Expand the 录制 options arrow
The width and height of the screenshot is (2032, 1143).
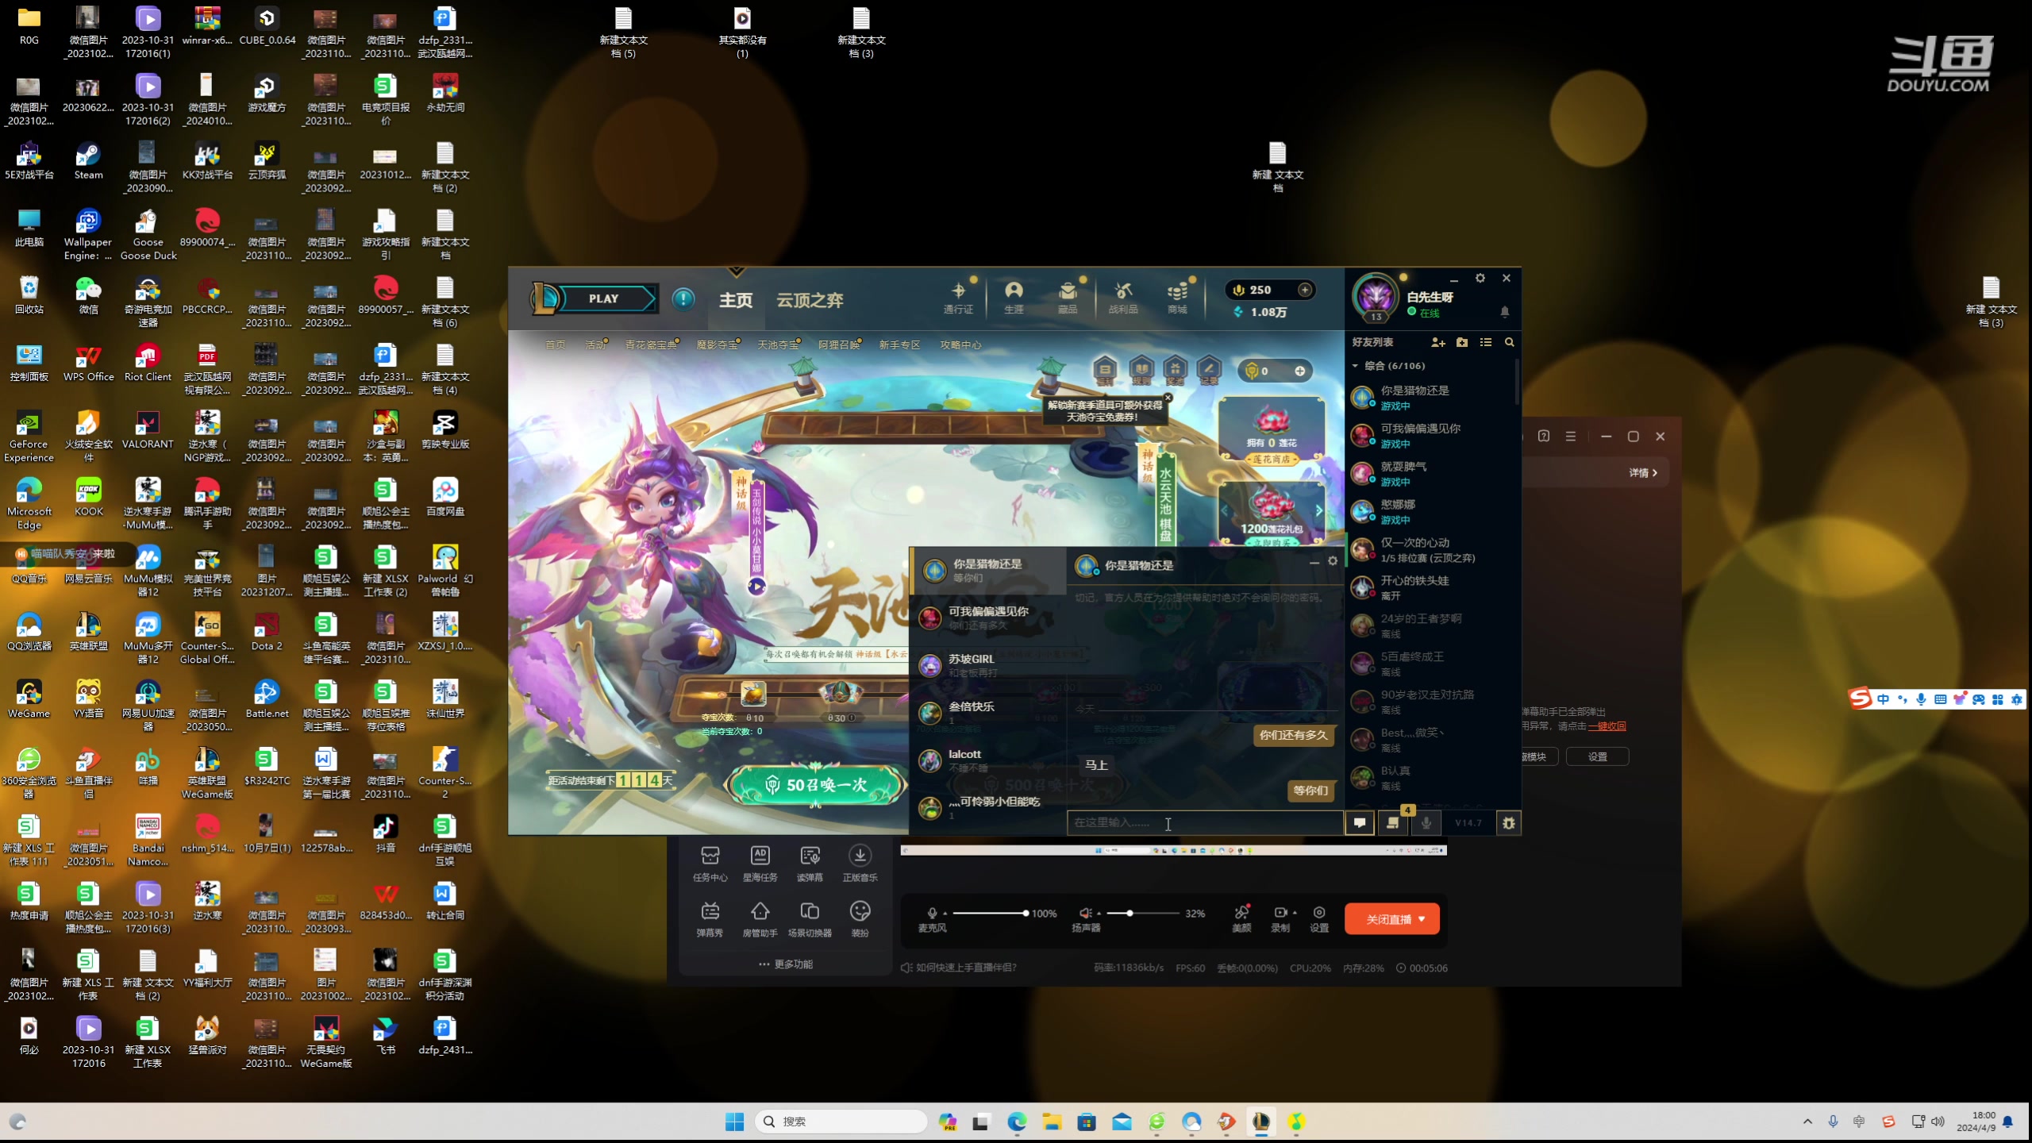[1295, 913]
